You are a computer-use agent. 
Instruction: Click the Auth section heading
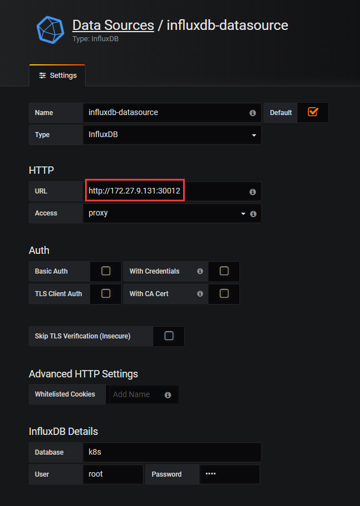click(39, 250)
